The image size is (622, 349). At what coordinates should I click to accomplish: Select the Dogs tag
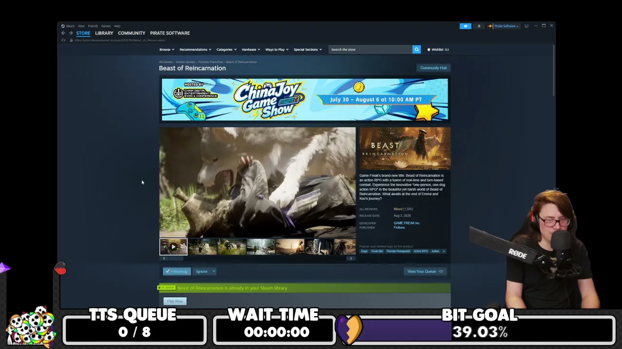click(364, 251)
